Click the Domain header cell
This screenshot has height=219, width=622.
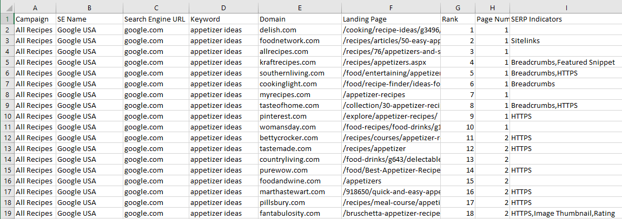point(300,19)
